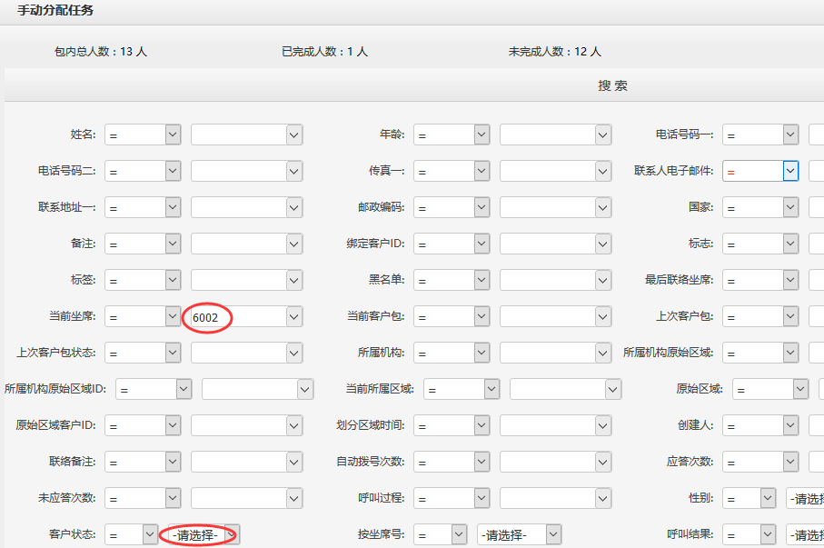Image resolution: width=824 pixels, height=548 pixels.
Task: Expand the 黑名单 value dropdown arrow
Action: pyautogui.click(x=603, y=280)
